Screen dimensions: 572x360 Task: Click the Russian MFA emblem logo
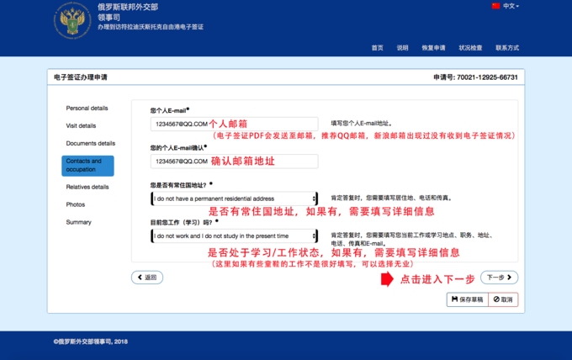click(75, 21)
